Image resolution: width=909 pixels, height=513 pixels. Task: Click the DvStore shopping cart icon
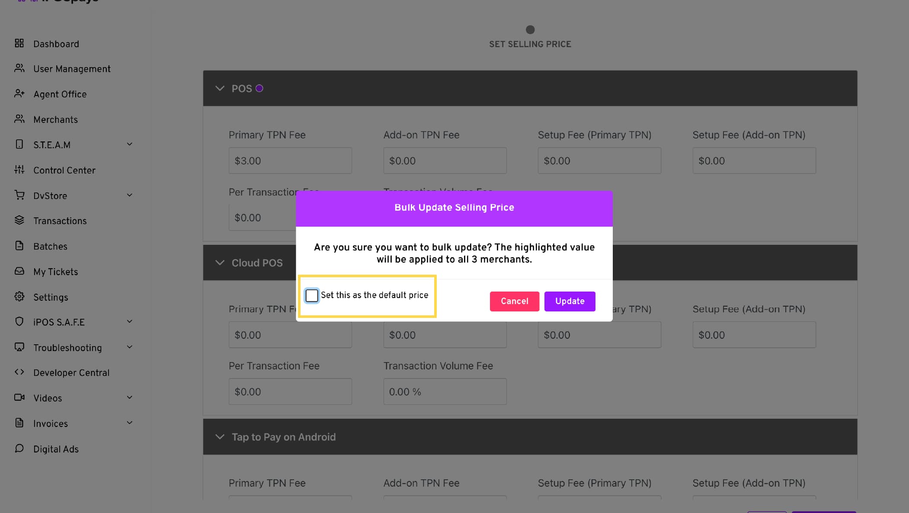click(x=19, y=195)
